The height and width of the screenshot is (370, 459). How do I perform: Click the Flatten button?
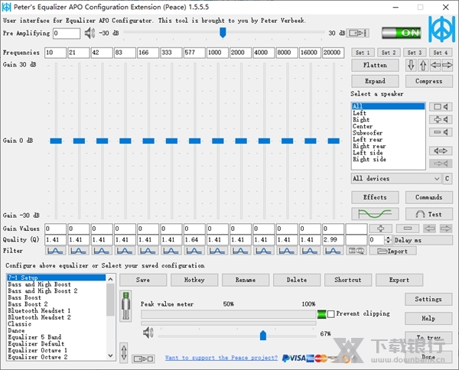pos(375,66)
